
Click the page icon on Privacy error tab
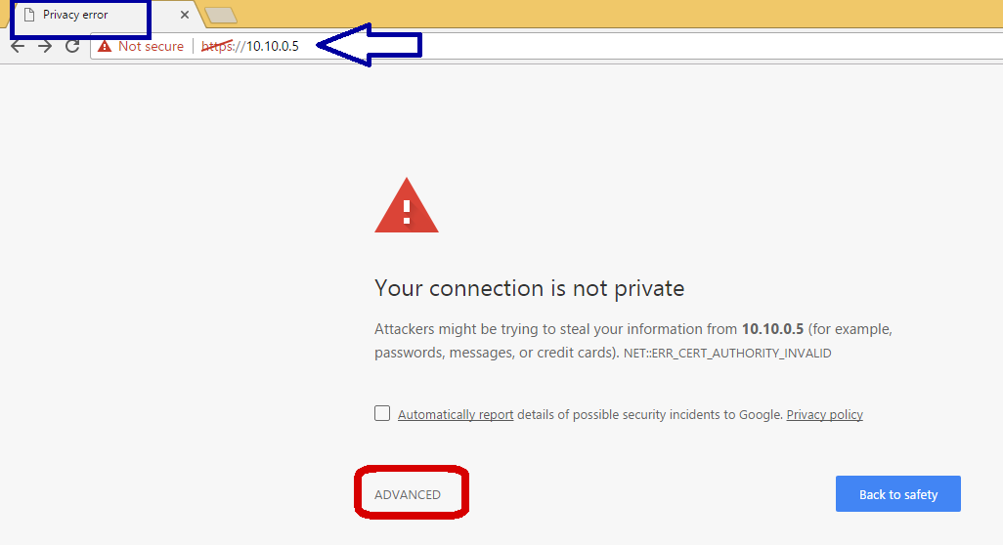29,15
